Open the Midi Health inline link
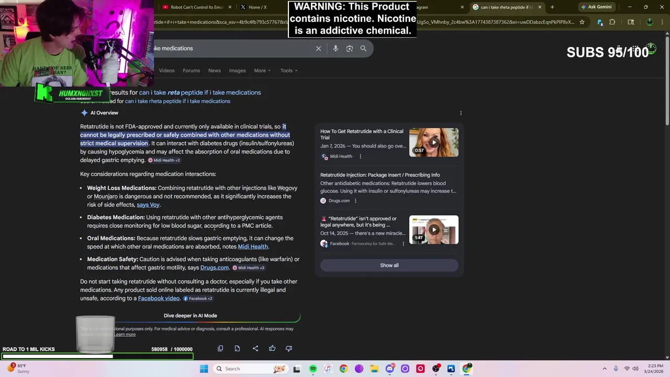 coord(253,247)
